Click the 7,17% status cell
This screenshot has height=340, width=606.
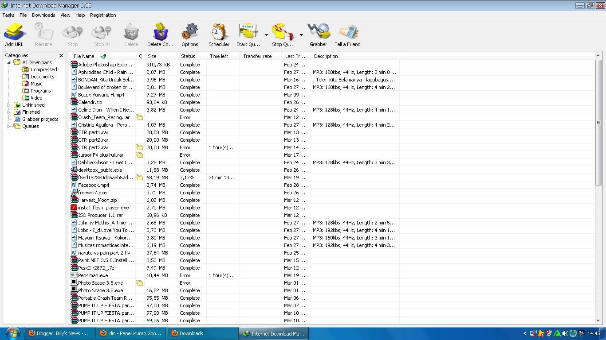192,178
